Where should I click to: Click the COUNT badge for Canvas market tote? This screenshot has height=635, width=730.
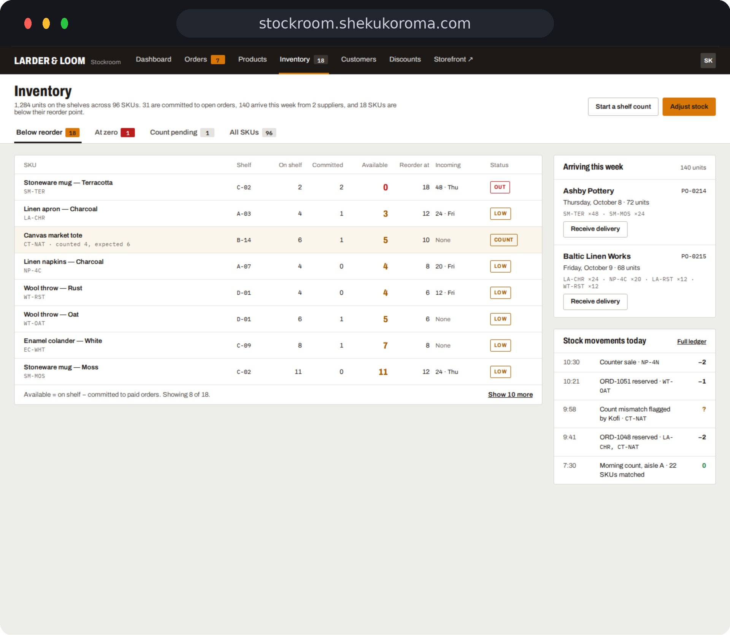pyautogui.click(x=503, y=240)
